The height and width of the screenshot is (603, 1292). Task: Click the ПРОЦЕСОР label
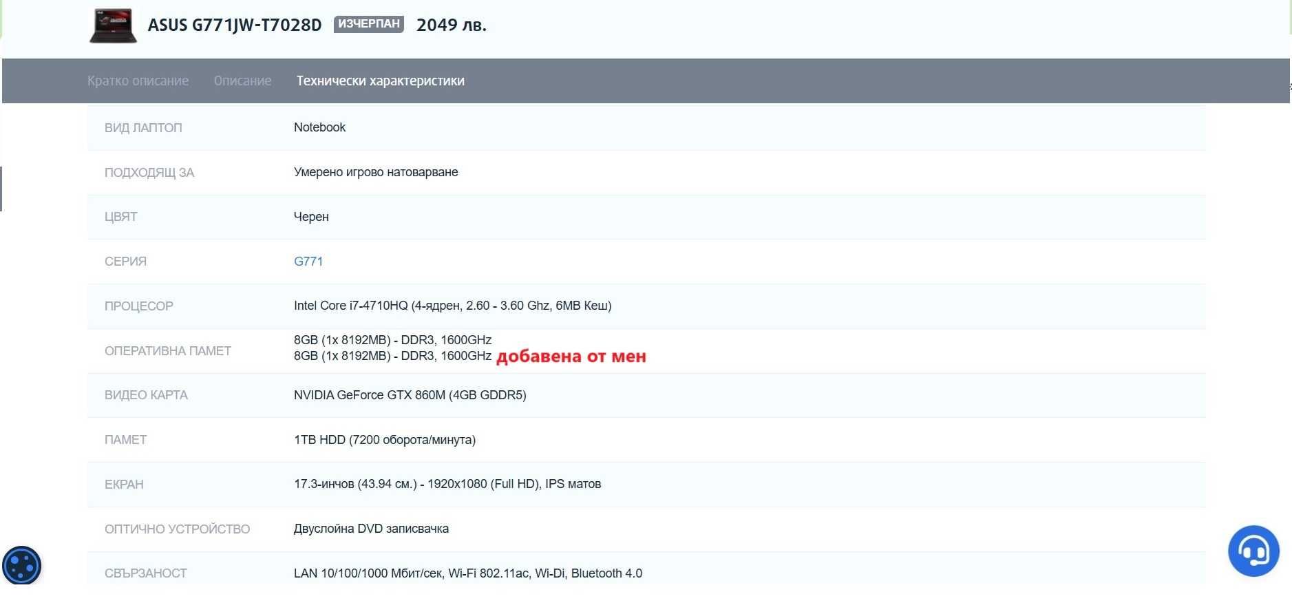pos(139,306)
